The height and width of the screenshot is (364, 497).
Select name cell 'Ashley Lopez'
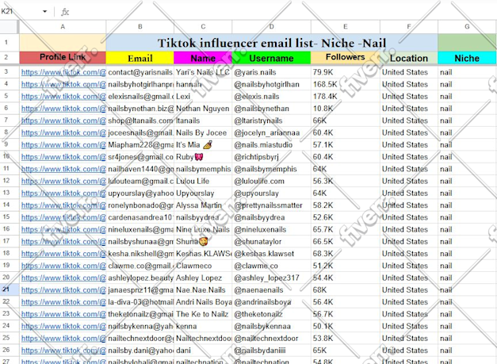203,278
